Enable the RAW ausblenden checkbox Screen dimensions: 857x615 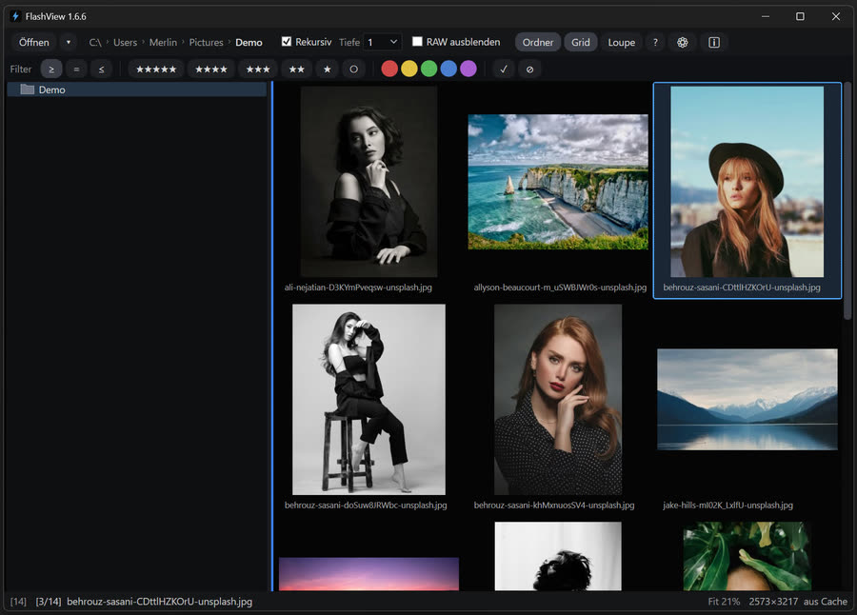417,42
